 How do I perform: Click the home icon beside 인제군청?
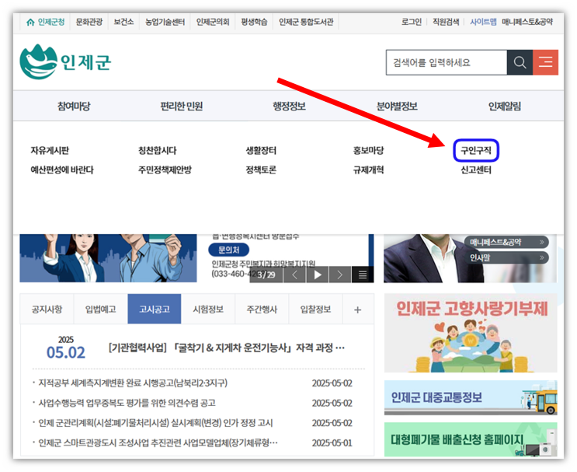pos(30,23)
